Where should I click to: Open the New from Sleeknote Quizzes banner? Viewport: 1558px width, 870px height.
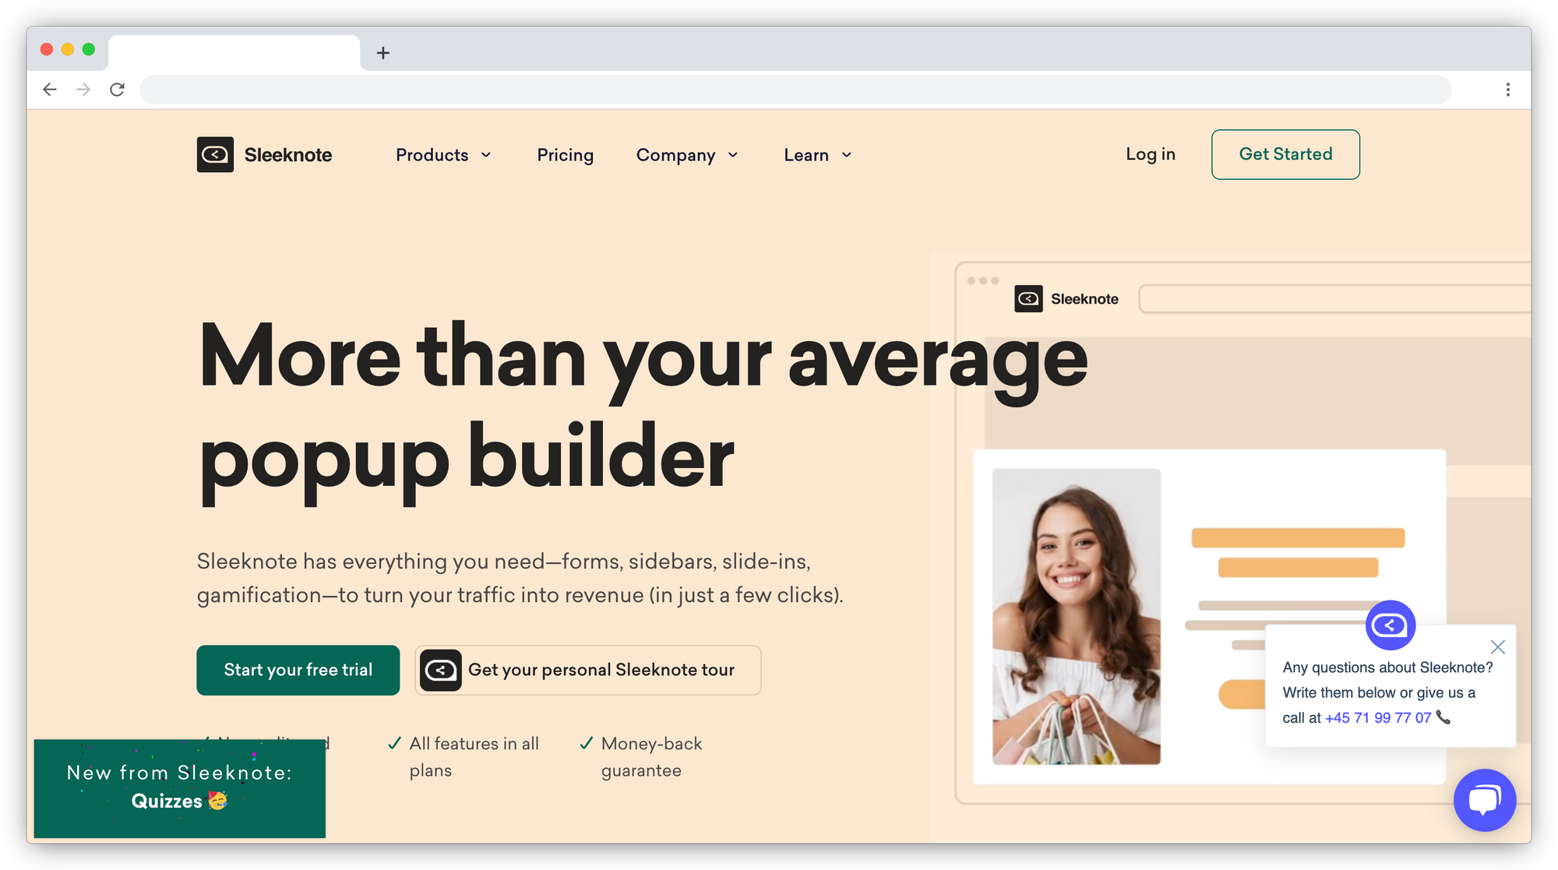pos(180,788)
